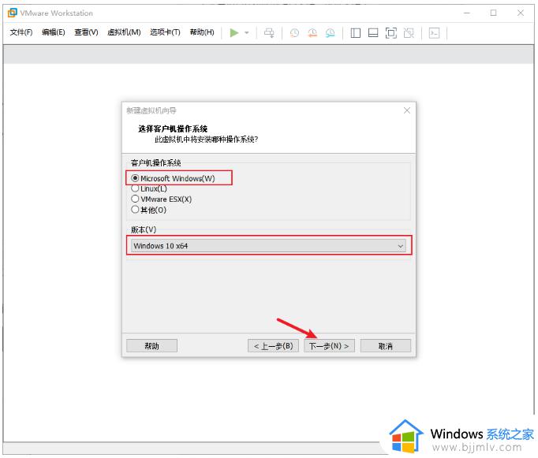The width and height of the screenshot is (538, 458).
Task: Open the 文件(F) menu
Action: pos(21,32)
